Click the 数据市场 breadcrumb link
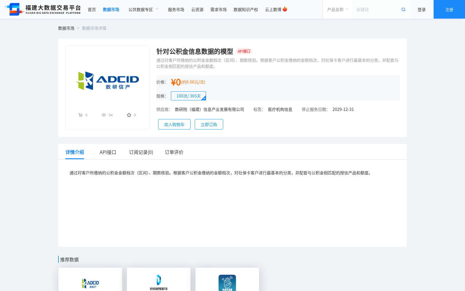465x291 pixels. coord(66,28)
